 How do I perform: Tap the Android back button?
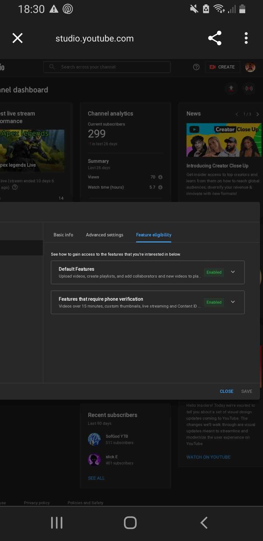click(204, 523)
